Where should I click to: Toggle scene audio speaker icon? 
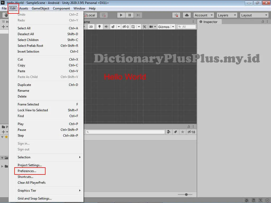[x=106, y=27]
